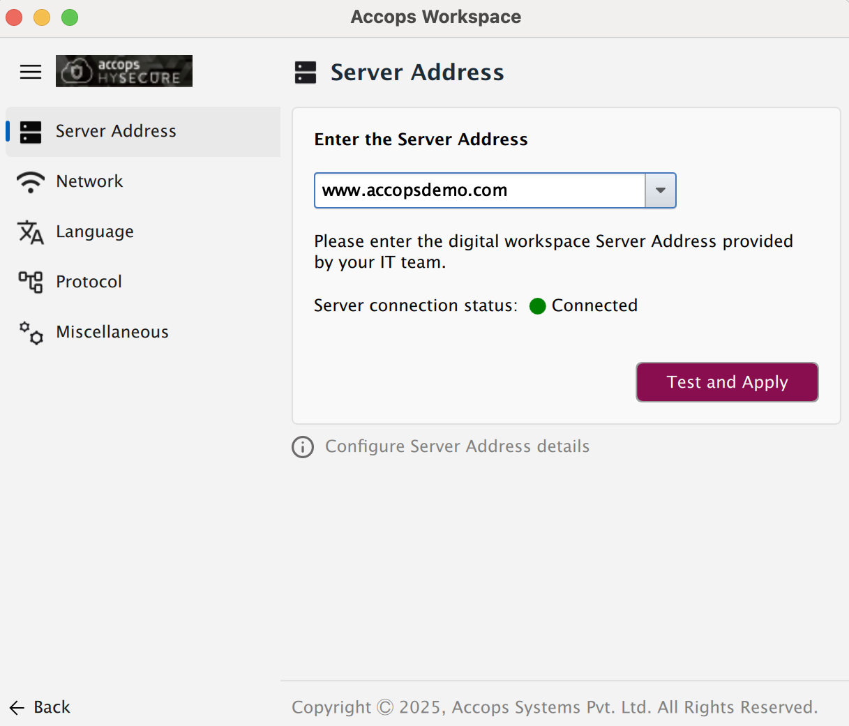Minimize window with the yellow button
The width and height of the screenshot is (849, 726).
point(42,17)
